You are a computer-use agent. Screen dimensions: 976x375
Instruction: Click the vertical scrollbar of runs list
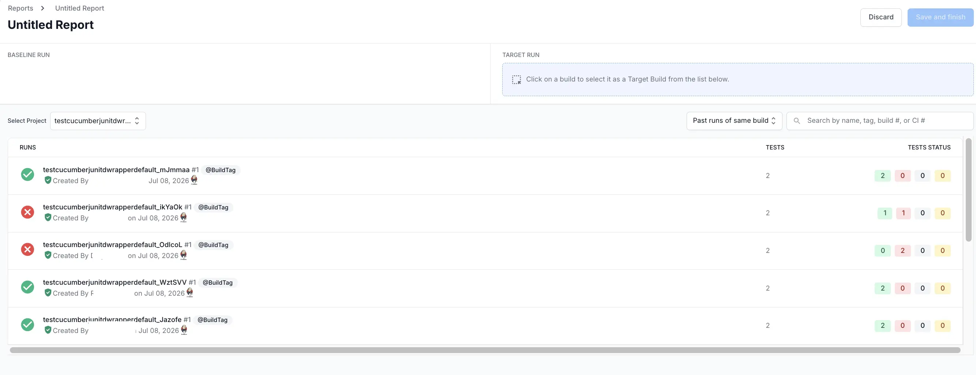pos(968,190)
